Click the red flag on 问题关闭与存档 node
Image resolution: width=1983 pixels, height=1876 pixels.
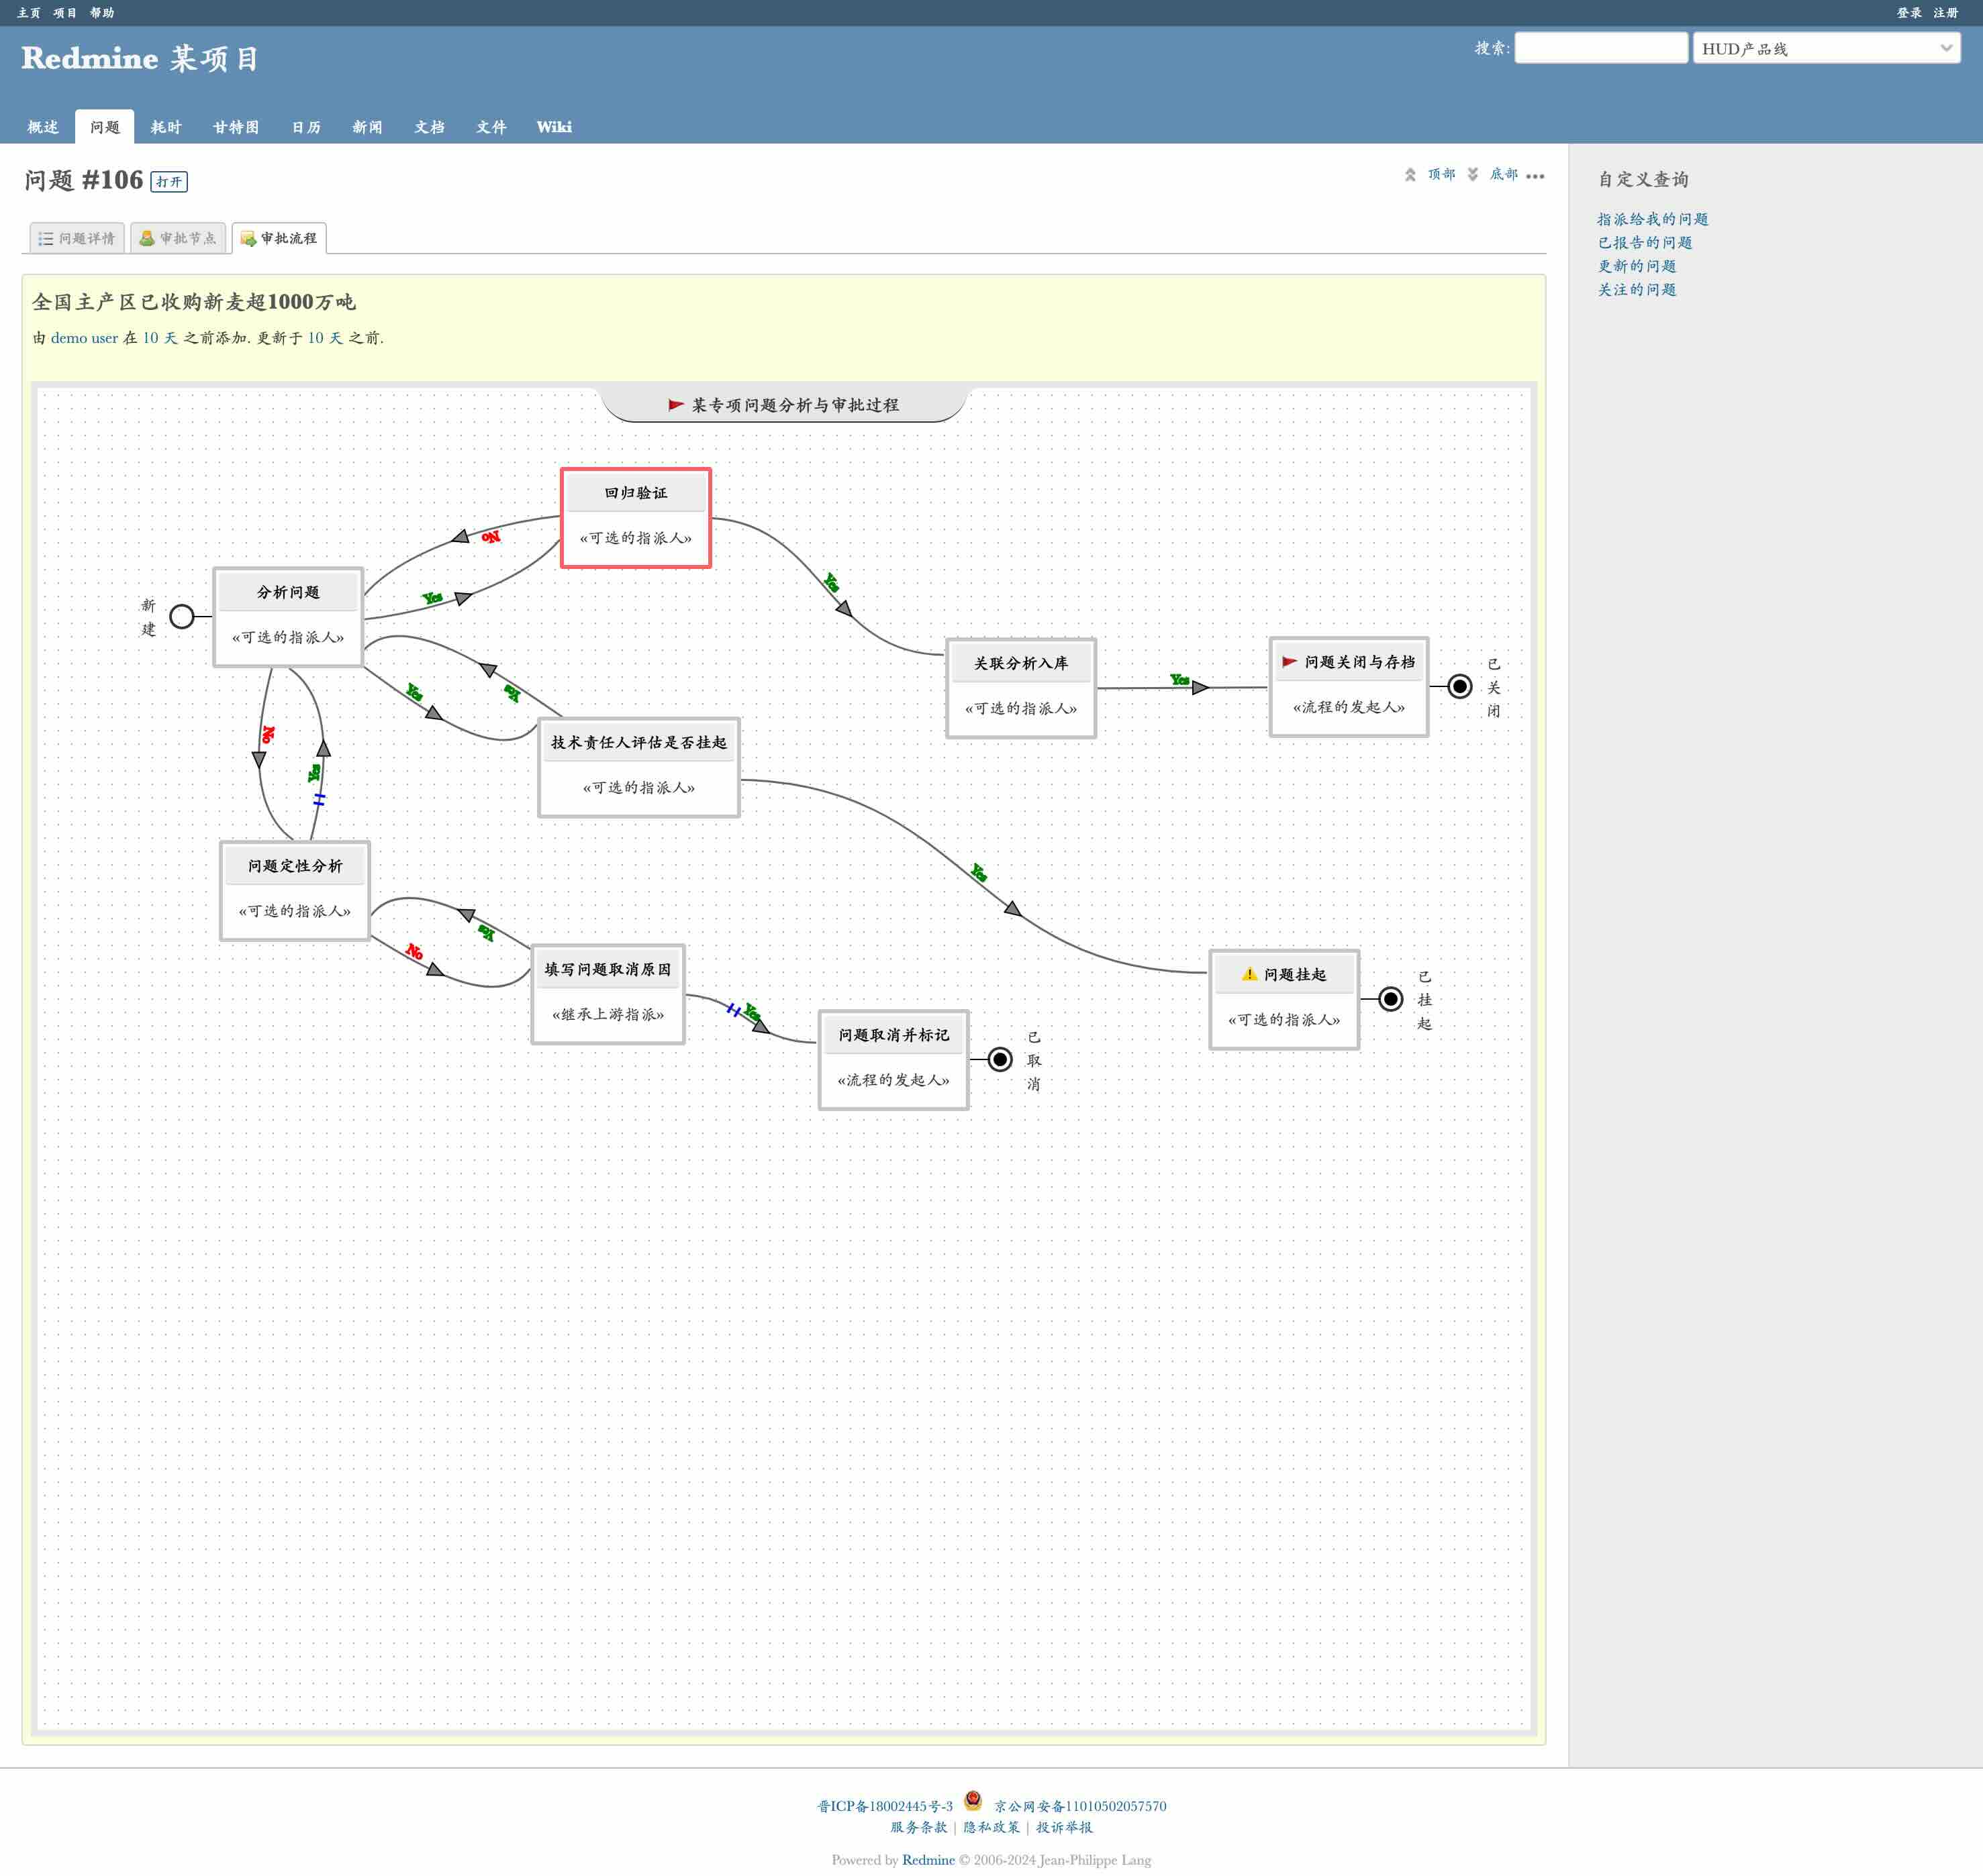pos(1290,661)
